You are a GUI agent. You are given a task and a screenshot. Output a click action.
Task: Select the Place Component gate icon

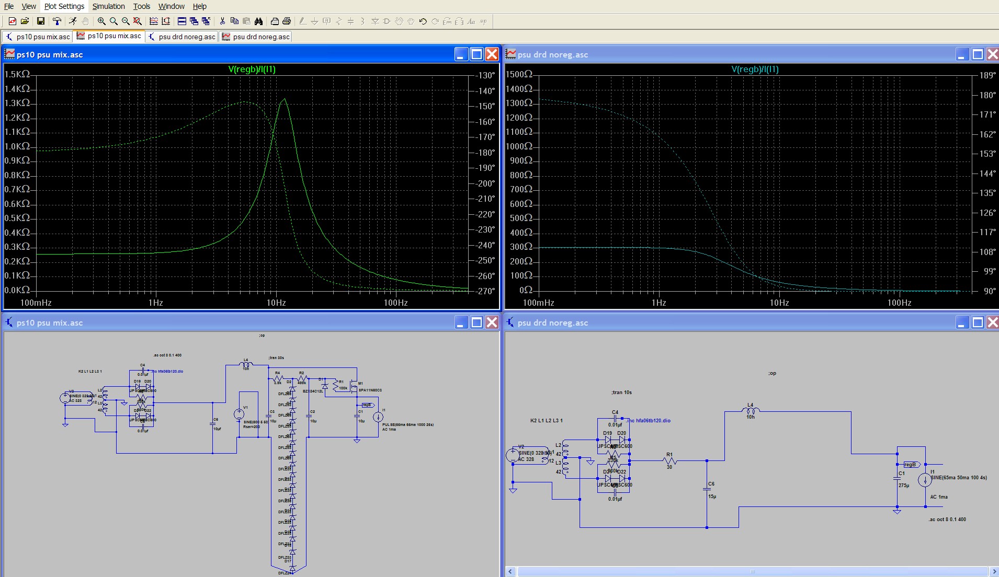pyautogui.click(x=387, y=21)
